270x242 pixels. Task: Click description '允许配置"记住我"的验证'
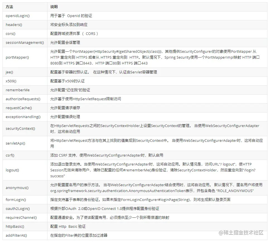tap(70, 90)
